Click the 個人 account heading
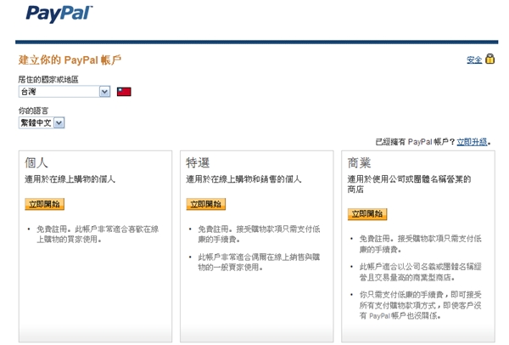Viewport: 509px width, 345px height. (x=36, y=162)
